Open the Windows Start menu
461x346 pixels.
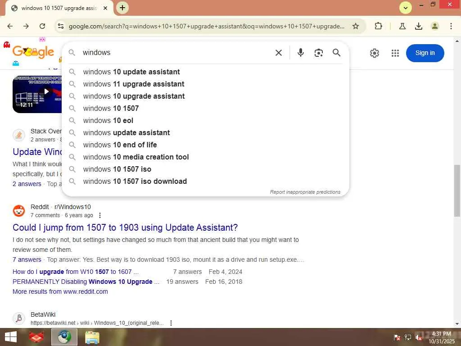point(11,337)
